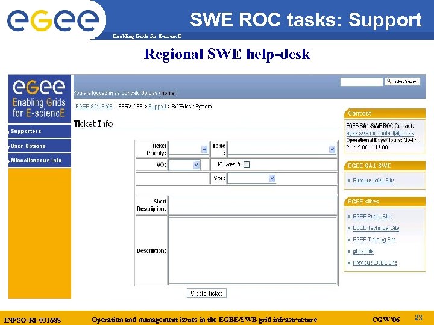This screenshot has height=325, width=434.
Task: Open the EGEE Technical Site link
Action: (376, 228)
